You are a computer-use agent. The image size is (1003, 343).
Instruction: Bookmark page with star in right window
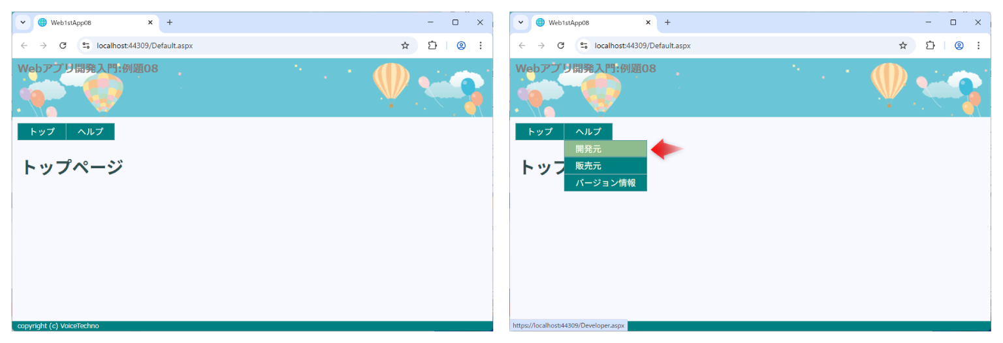click(x=903, y=46)
